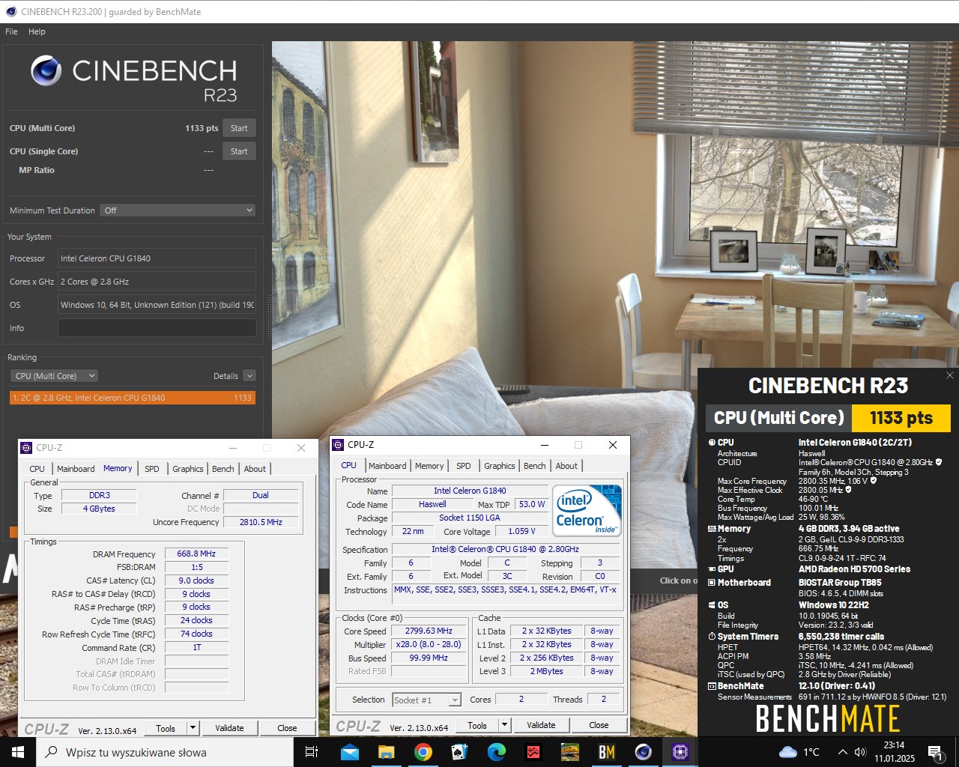
Task: Open the notification center icon
Action: point(934,752)
